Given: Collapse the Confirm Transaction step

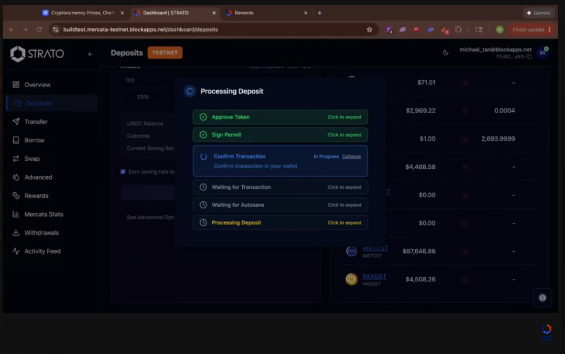Looking at the screenshot, I should coord(351,156).
